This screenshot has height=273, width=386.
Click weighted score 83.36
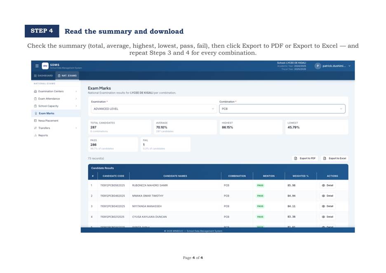(292, 217)
